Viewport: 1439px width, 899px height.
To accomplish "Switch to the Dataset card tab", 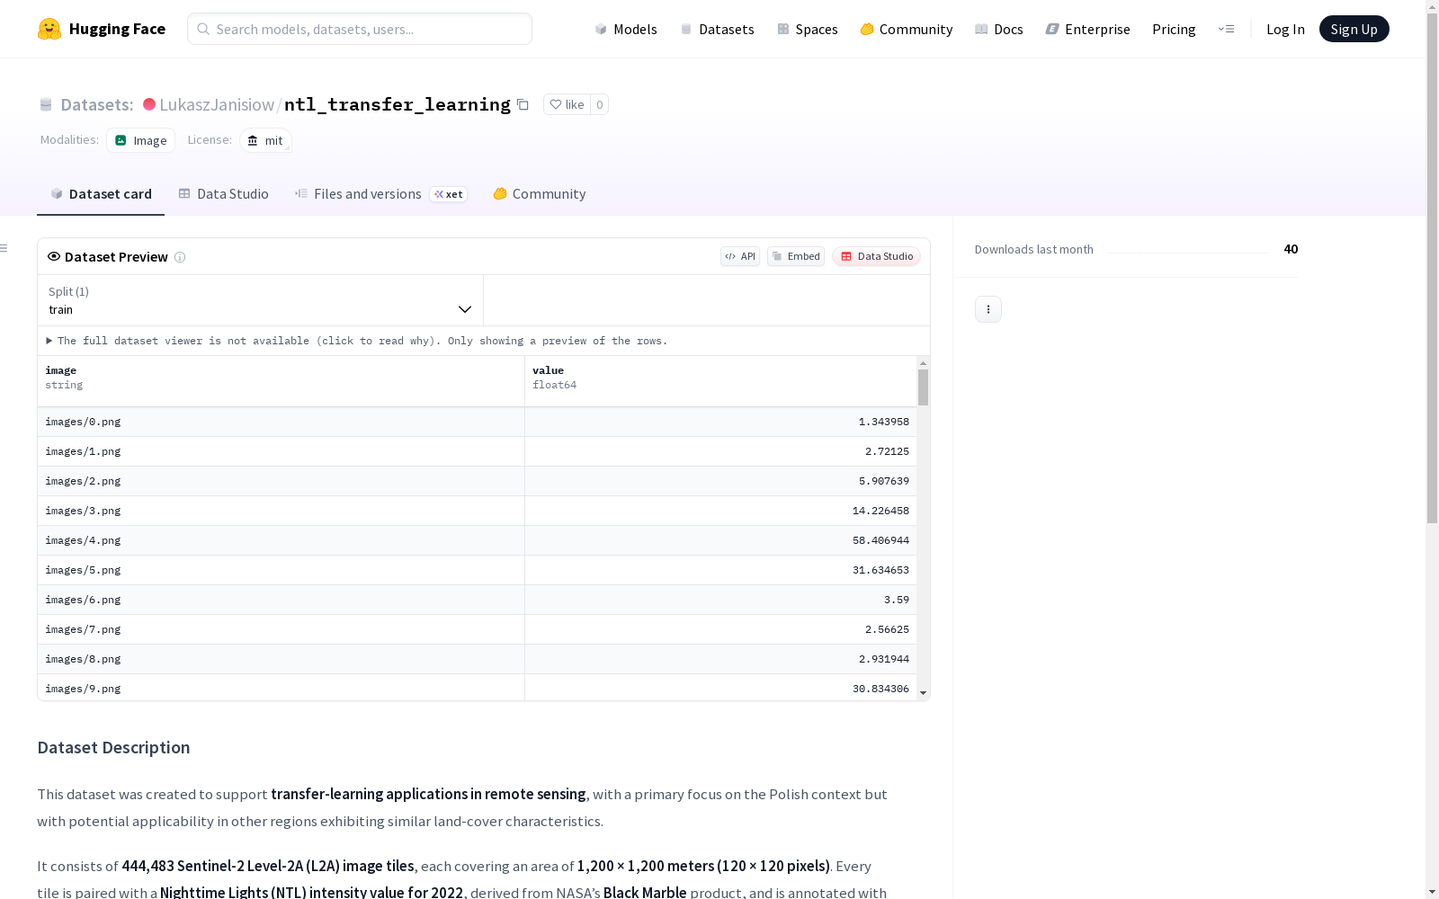I will click(x=101, y=194).
